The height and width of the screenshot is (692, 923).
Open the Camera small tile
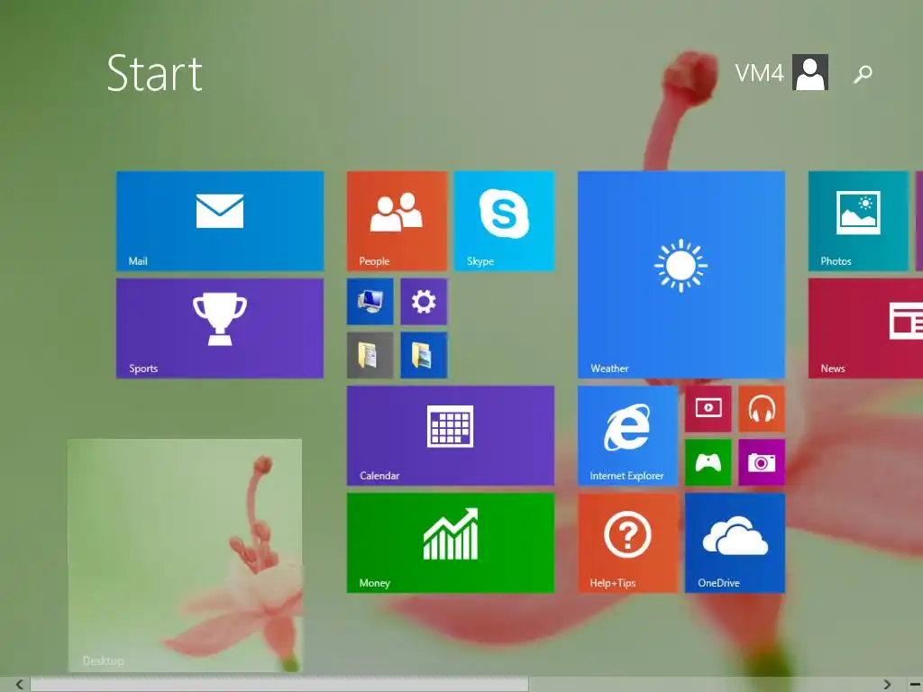pyautogui.click(x=762, y=462)
